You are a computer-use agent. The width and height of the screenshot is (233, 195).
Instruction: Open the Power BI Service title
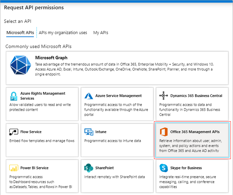(35, 168)
